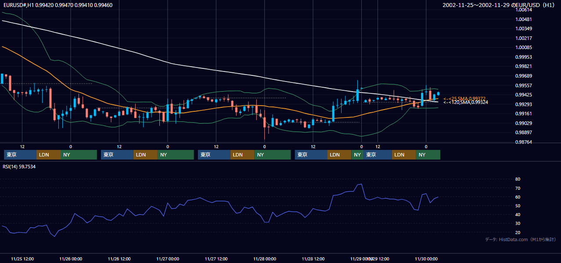Click price axis label 1.00085

click(524, 47)
